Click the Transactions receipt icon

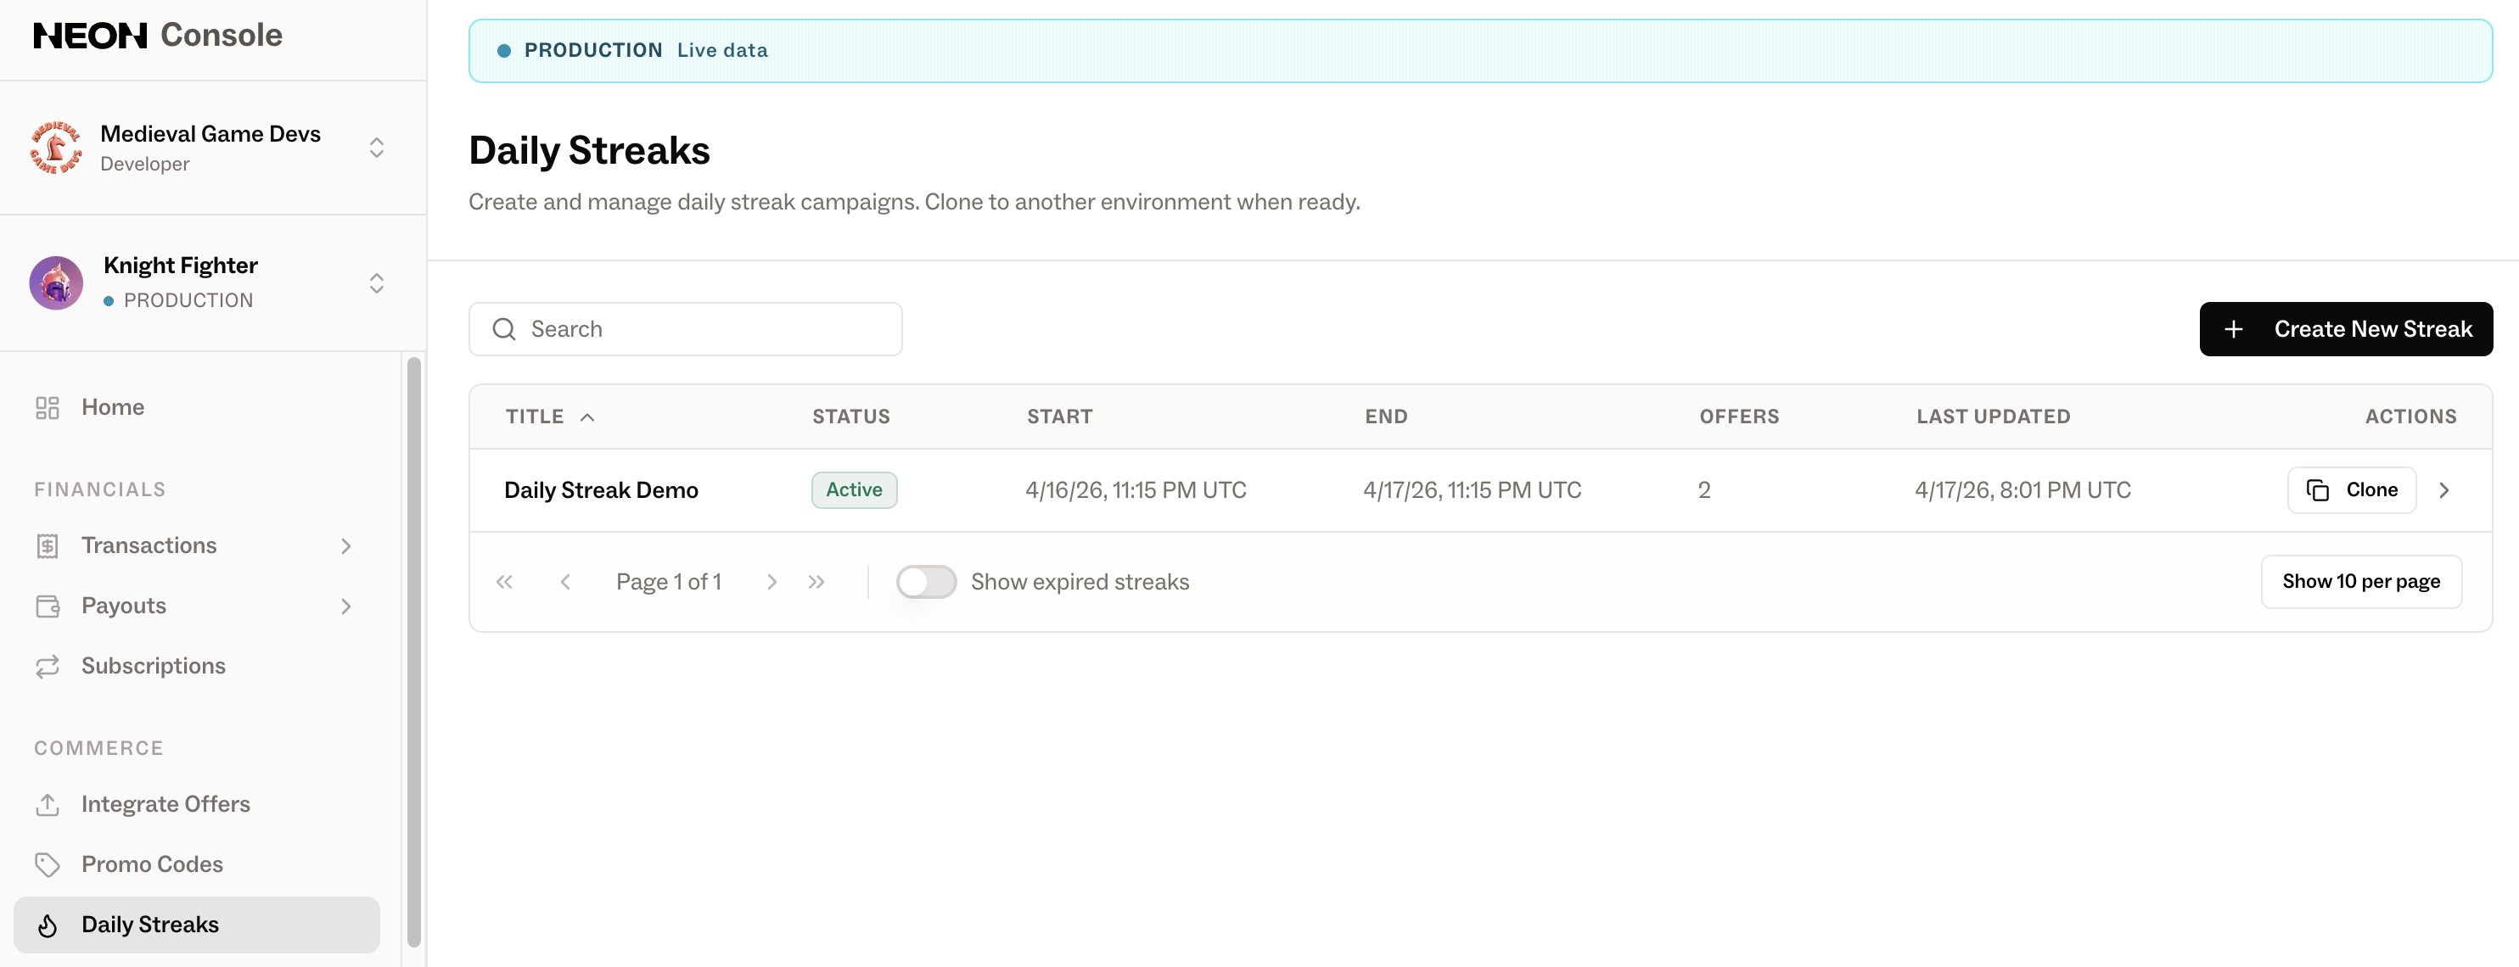click(47, 545)
